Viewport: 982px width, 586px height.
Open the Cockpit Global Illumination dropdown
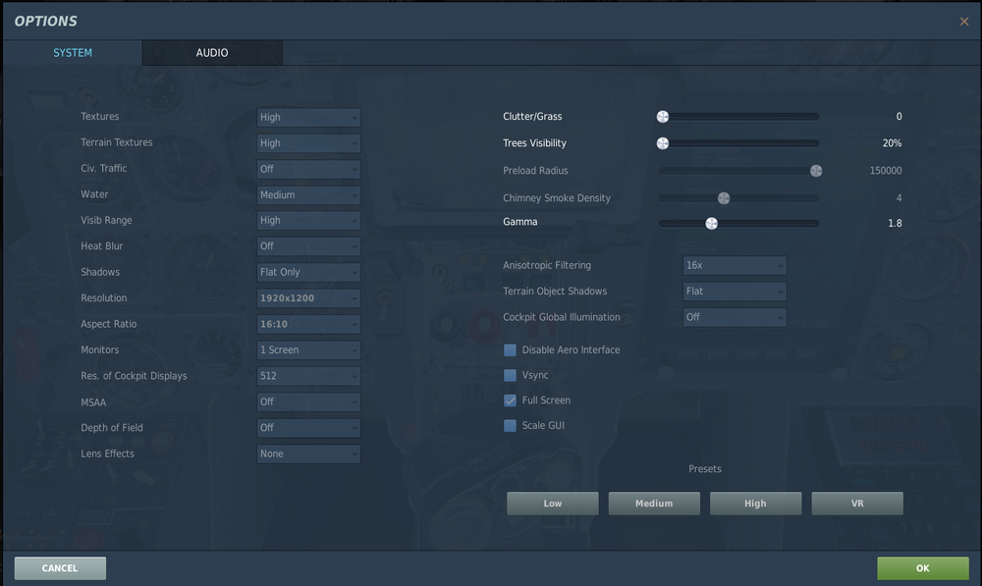coord(734,317)
